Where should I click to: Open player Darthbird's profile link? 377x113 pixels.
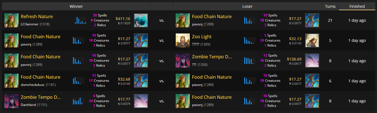pos(28,105)
